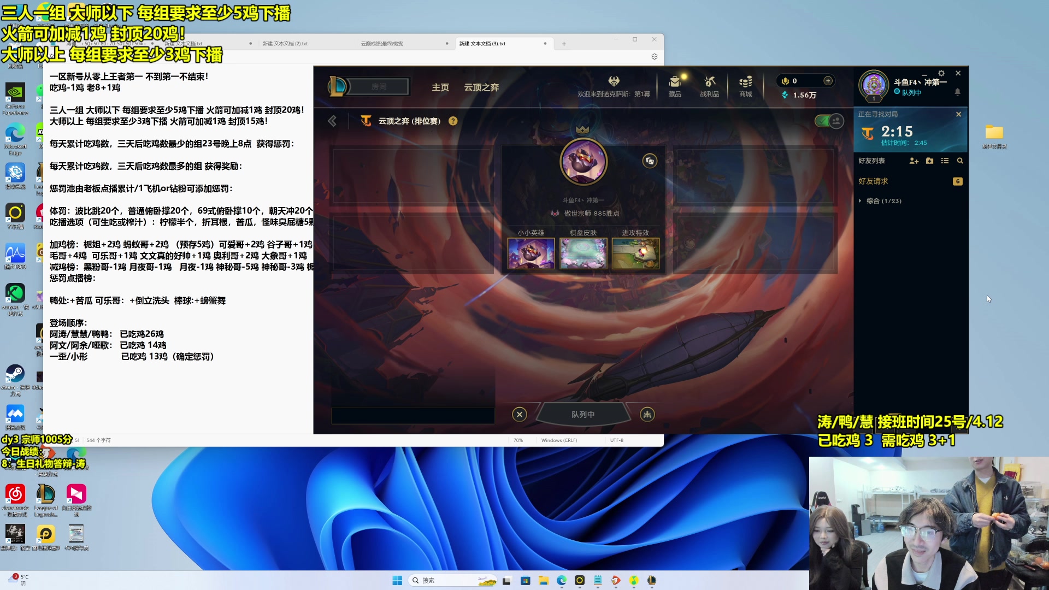Viewport: 1049px width, 590px height.
Task: Click the new folder icon in friends list
Action: [x=930, y=161]
